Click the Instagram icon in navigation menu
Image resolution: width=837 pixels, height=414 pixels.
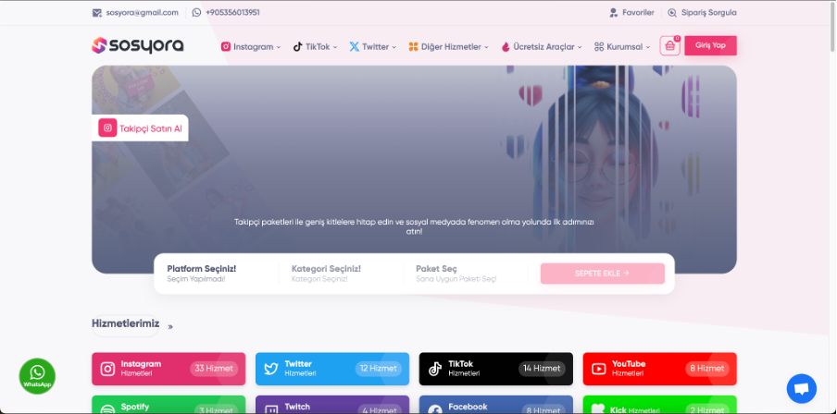[x=226, y=47]
